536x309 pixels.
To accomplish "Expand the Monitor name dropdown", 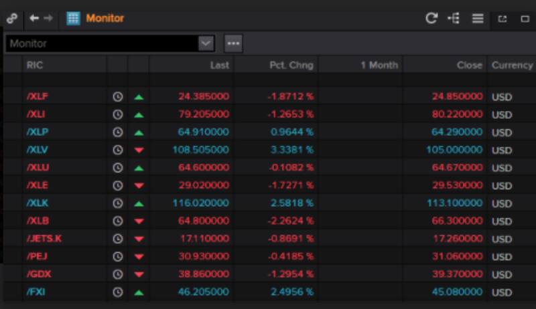I will (206, 43).
